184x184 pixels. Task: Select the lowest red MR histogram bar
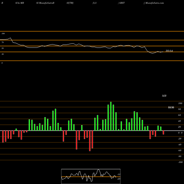(x=90, y=141)
